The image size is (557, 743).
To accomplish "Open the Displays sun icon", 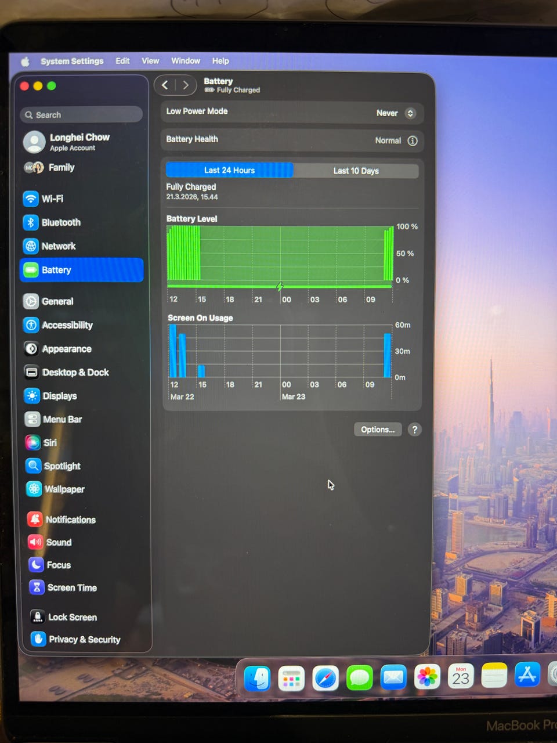I will coord(32,396).
